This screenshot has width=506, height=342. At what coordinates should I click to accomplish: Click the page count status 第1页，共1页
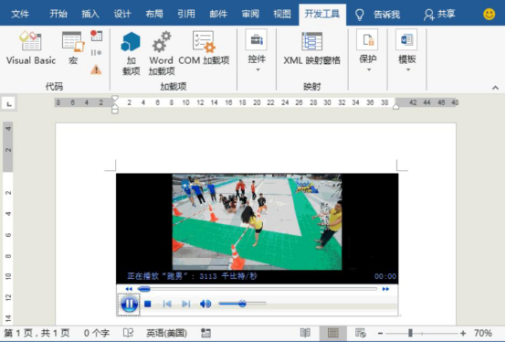[x=37, y=333]
